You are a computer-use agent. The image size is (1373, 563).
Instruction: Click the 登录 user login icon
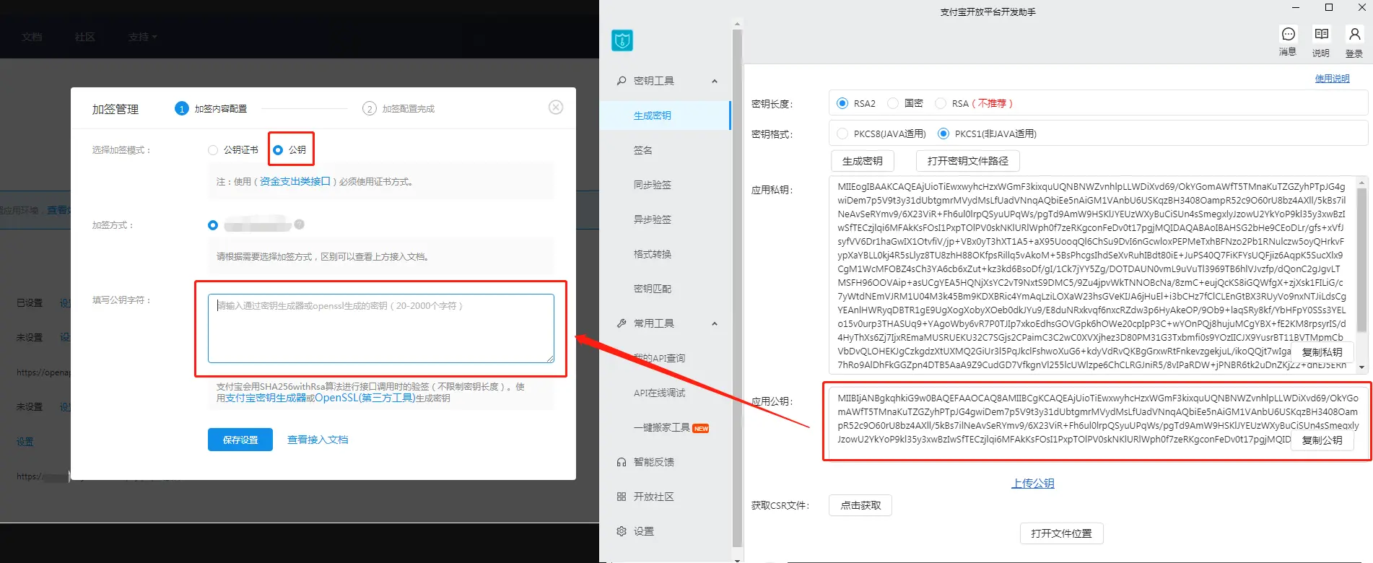point(1354,35)
